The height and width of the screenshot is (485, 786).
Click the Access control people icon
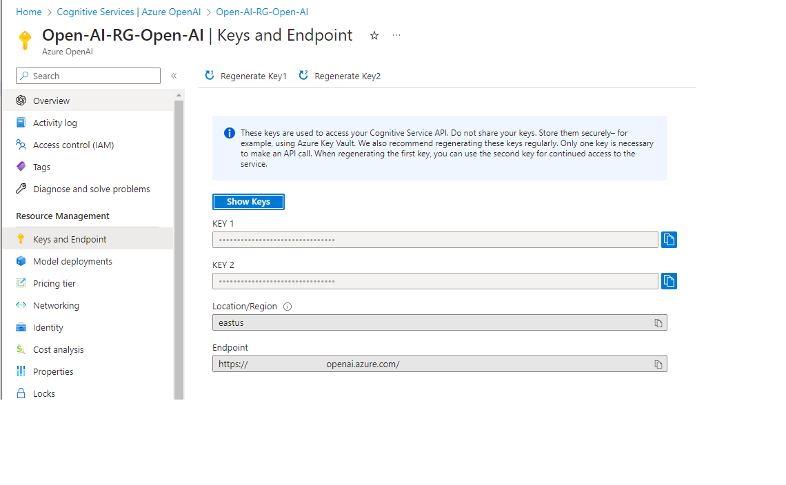[x=21, y=144]
